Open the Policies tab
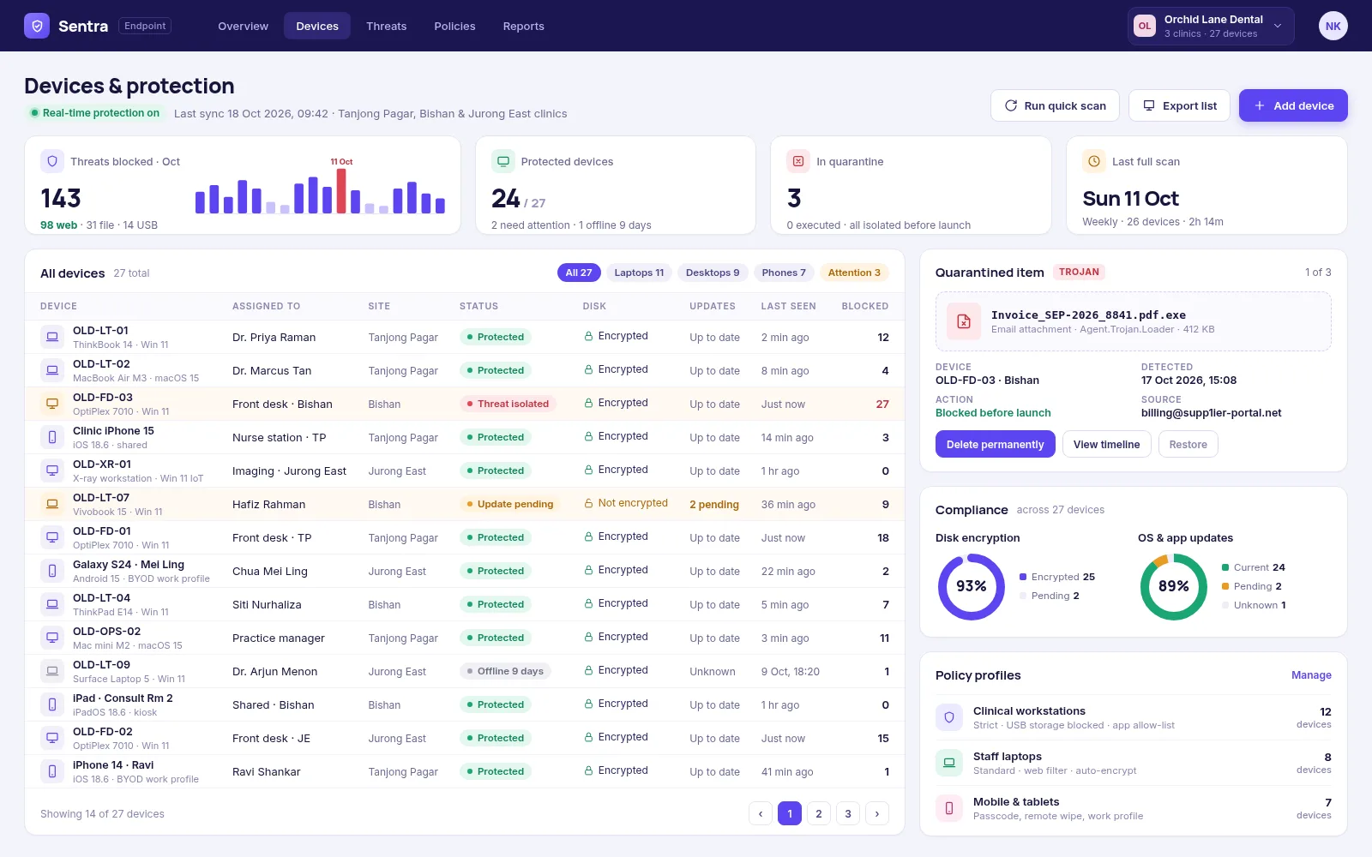Screen dimensions: 1372x857 coord(454,26)
